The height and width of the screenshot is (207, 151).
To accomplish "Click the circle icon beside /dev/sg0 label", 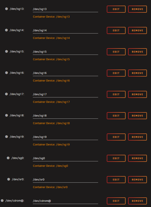I will pos(8,158).
